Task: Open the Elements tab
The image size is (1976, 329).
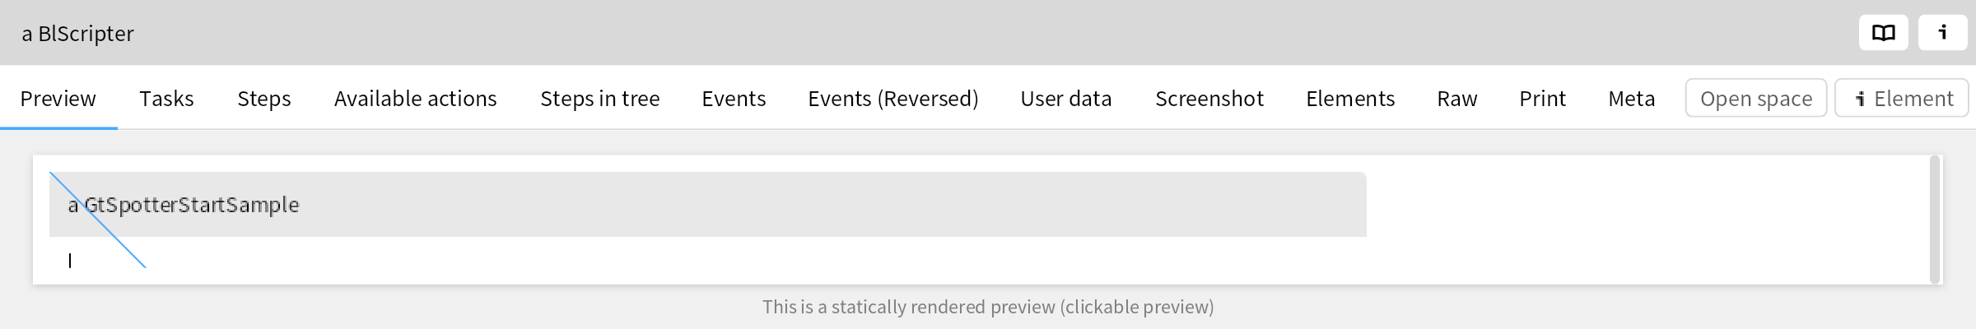Action: (1350, 99)
